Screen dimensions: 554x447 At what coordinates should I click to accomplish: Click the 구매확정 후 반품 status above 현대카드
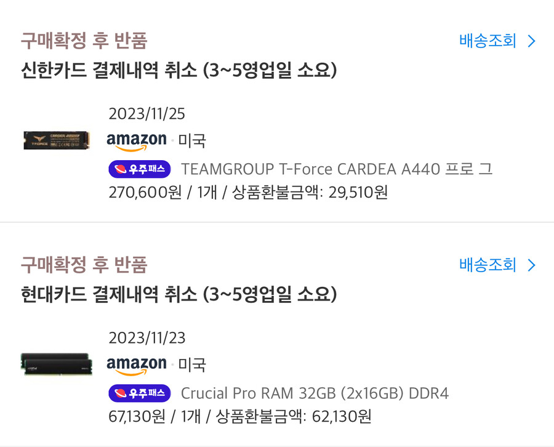pyautogui.click(x=84, y=265)
